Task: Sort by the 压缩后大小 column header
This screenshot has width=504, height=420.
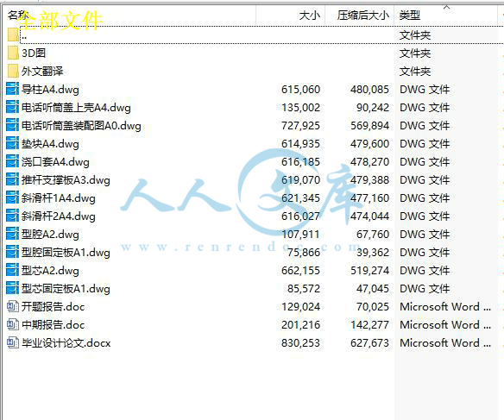Action: click(359, 15)
